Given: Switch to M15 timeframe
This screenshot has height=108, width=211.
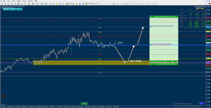Looking at the screenshot, I should tap(137, 4).
